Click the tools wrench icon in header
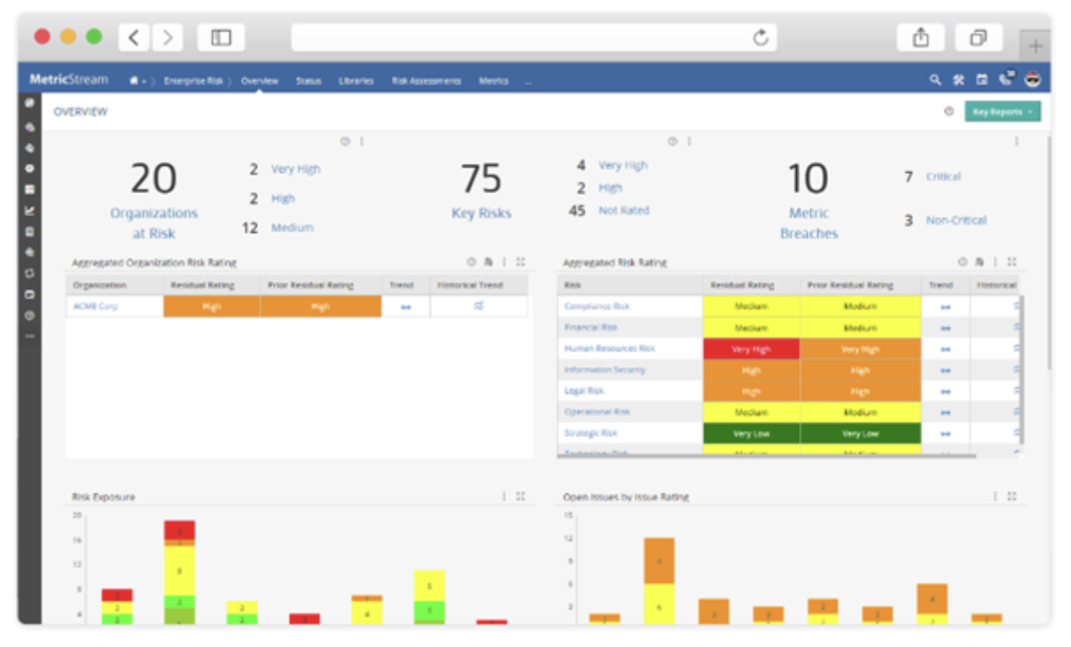 (958, 80)
